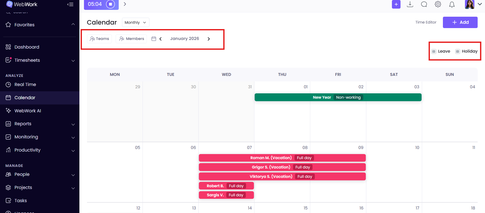Click the Add button
The image size is (485, 213).
[x=460, y=22]
